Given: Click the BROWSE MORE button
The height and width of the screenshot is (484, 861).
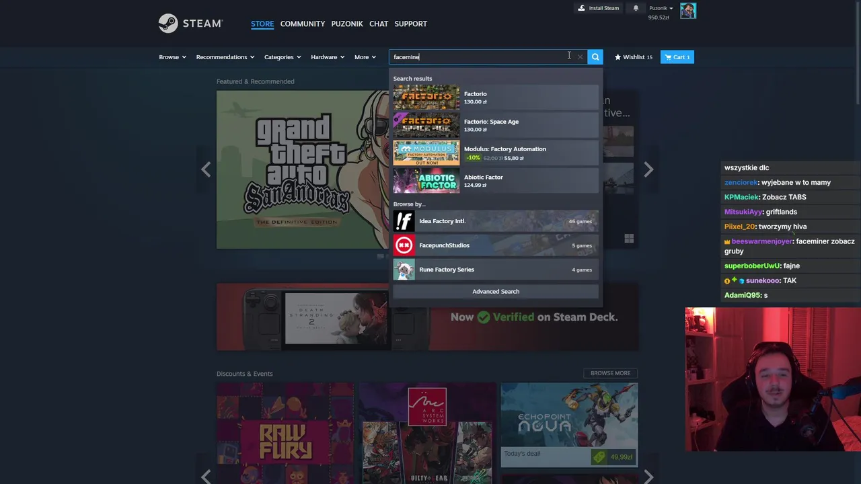Looking at the screenshot, I should coord(610,373).
